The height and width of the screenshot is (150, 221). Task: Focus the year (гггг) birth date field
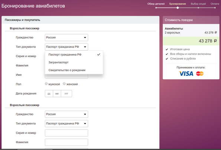tap(66, 94)
